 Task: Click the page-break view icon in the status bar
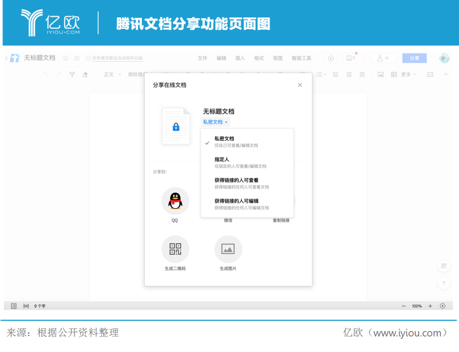click(x=26, y=306)
